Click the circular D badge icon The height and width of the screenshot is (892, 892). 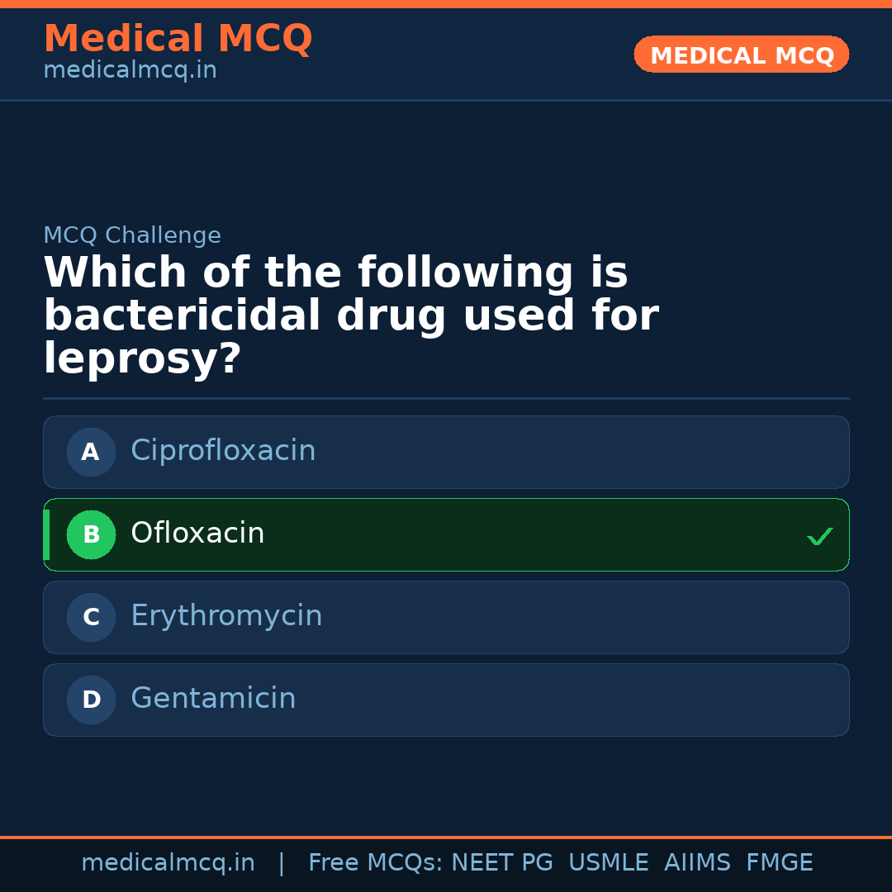click(91, 700)
